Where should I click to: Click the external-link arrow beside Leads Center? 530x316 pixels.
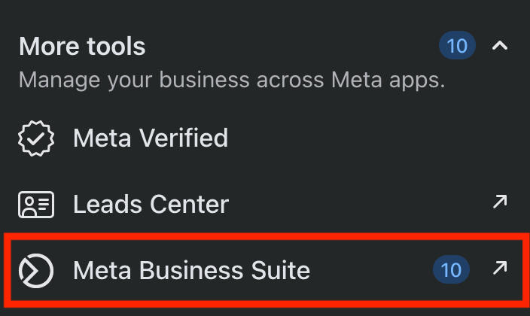click(x=499, y=202)
